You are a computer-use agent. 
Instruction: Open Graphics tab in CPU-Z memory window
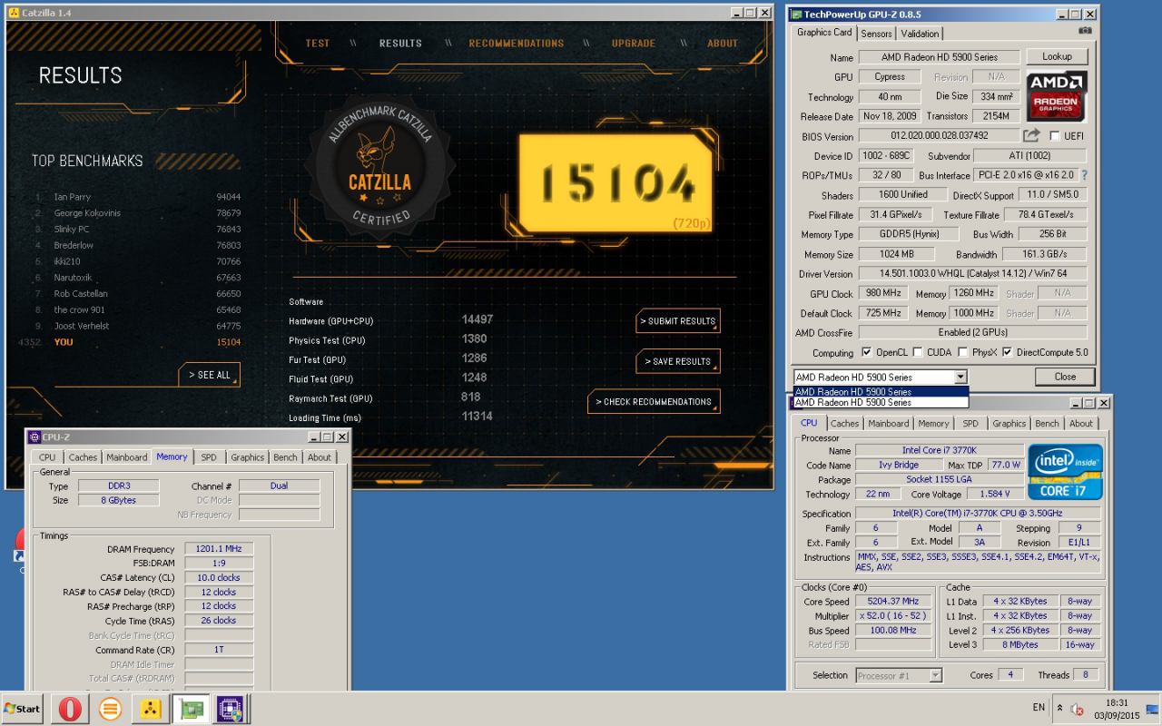(x=247, y=457)
